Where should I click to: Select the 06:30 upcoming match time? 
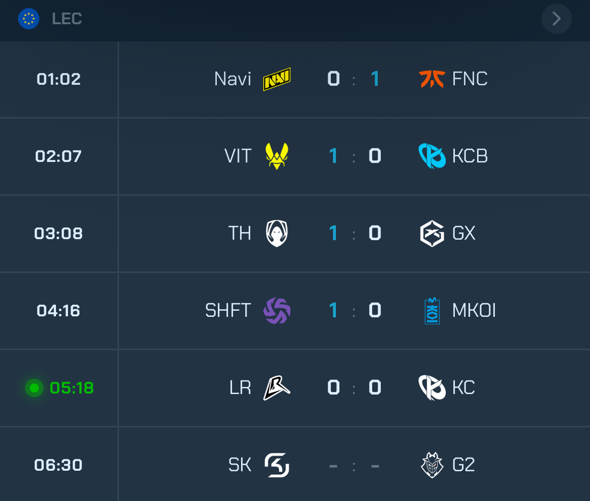point(58,465)
